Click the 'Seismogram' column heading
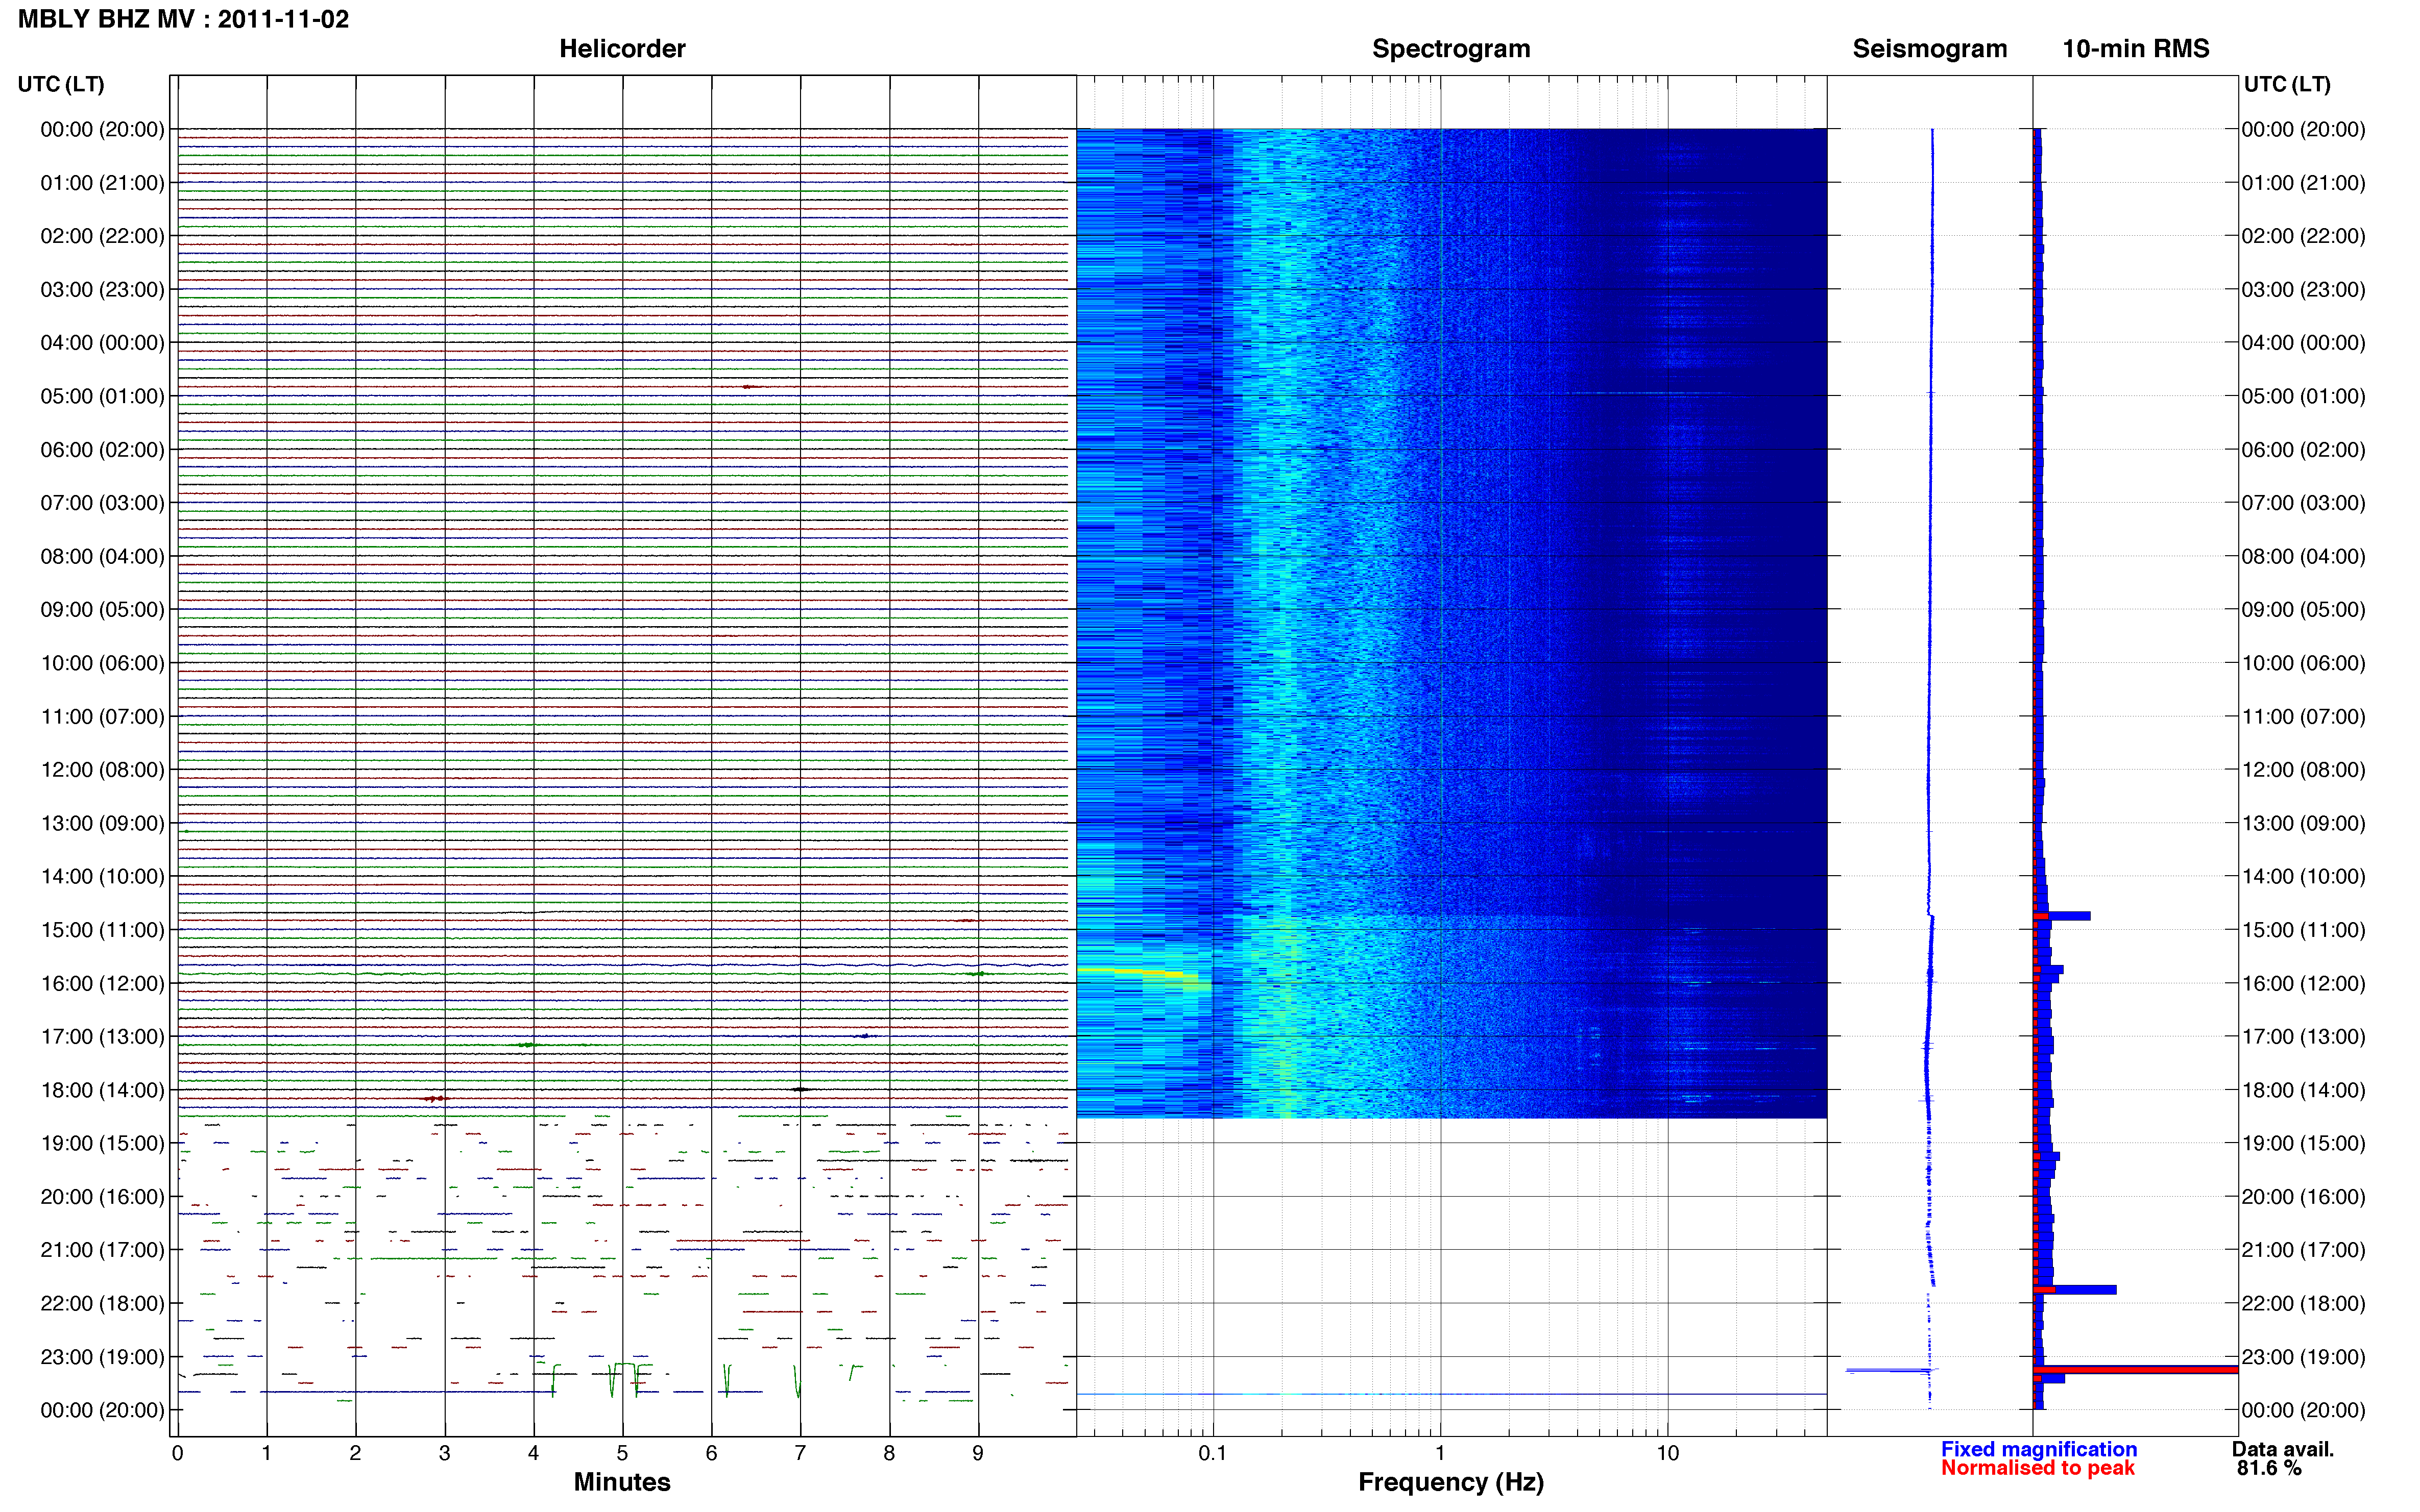The width and height of the screenshot is (2420, 1512). (x=1930, y=49)
